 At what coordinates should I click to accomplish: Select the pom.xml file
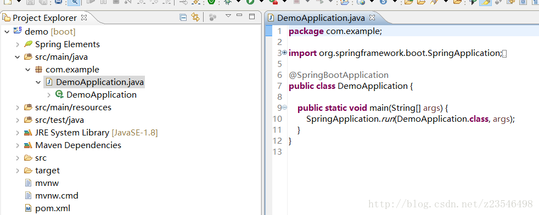coord(53,208)
